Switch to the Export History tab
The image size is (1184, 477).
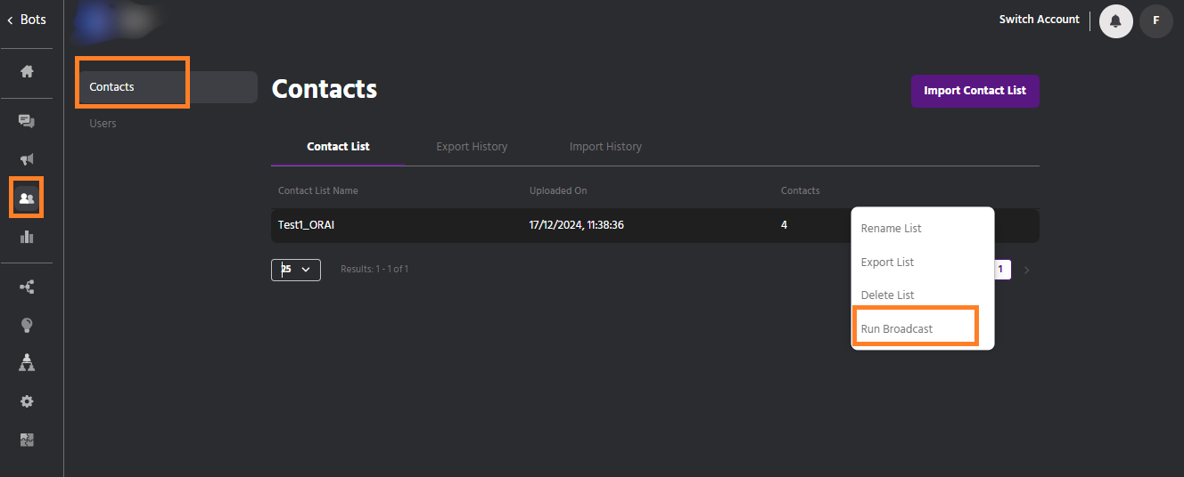(x=472, y=147)
